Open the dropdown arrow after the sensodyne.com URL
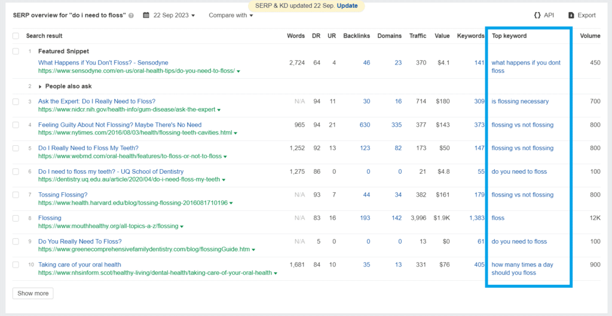 pos(238,72)
